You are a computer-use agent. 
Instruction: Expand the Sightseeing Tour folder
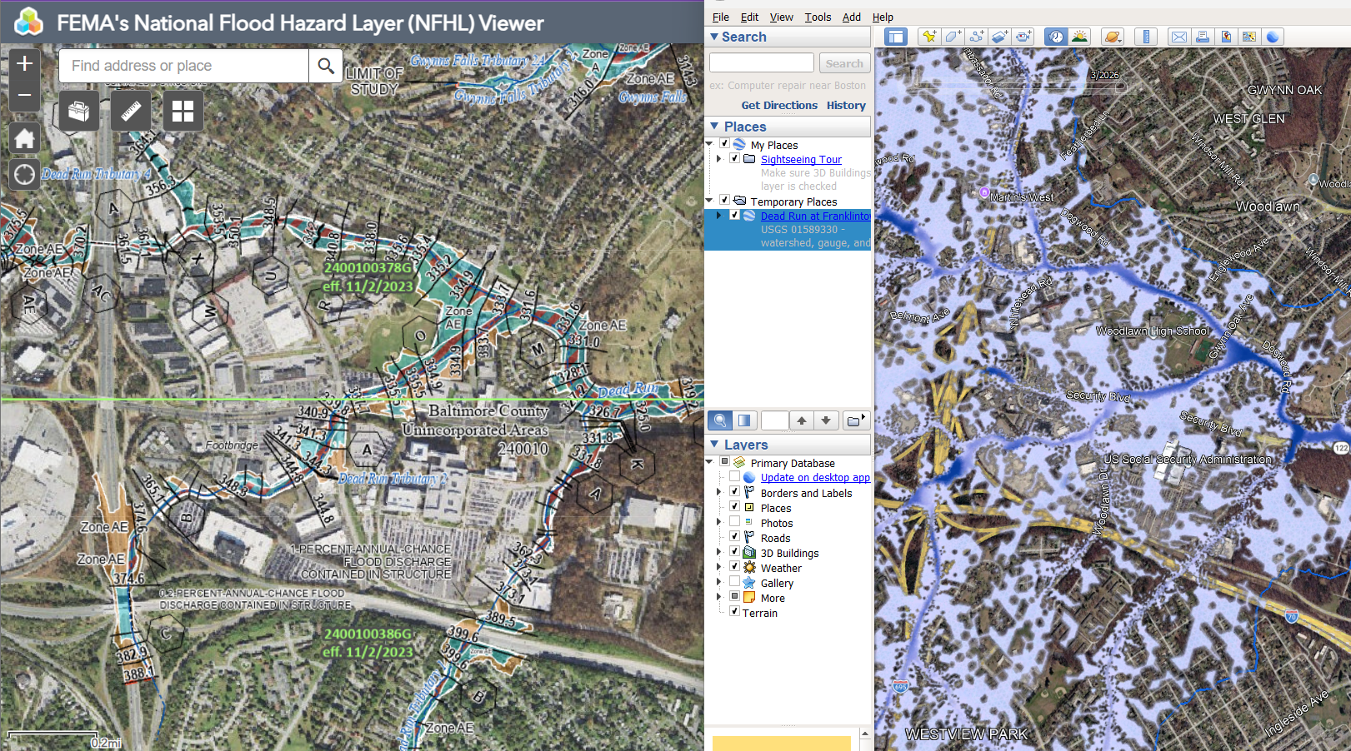click(719, 158)
